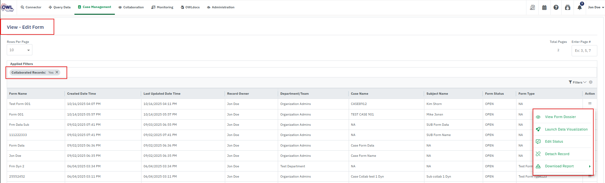Click the help question mark icon
605x183 pixels.
pyautogui.click(x=556, y=7)
